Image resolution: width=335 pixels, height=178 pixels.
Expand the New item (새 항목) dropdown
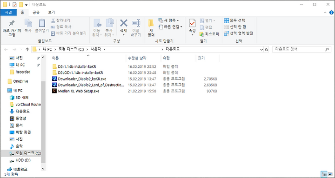(169, 20)
